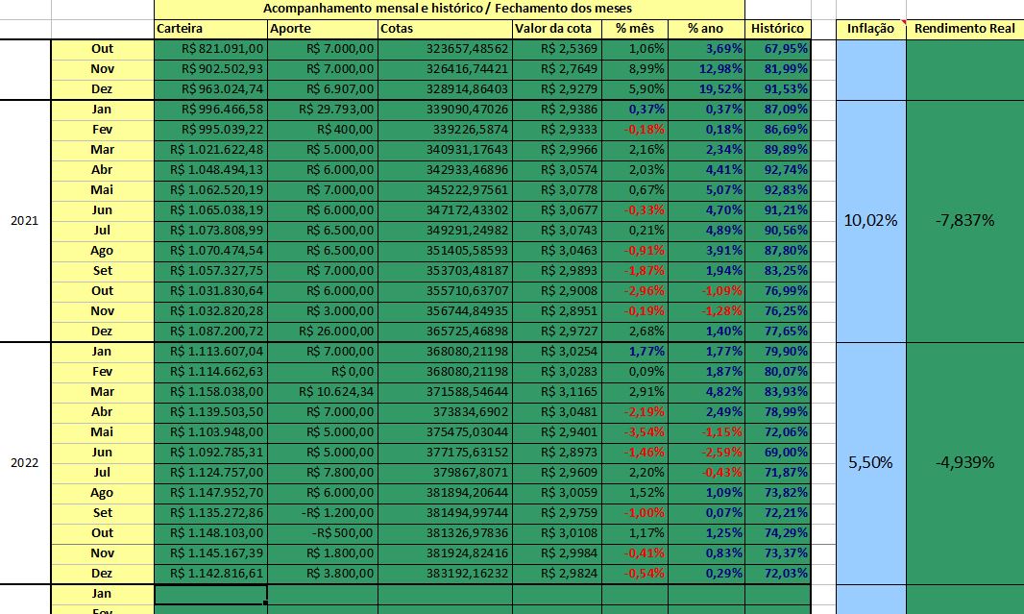This screenshot has width=1024, height=614.
Task: Click the 69,00% historical cell
Action: coord(778,453)
